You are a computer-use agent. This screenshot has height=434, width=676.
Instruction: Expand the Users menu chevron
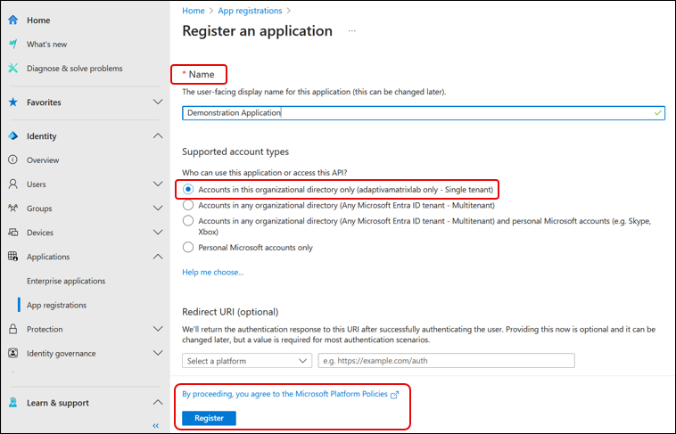158,184
